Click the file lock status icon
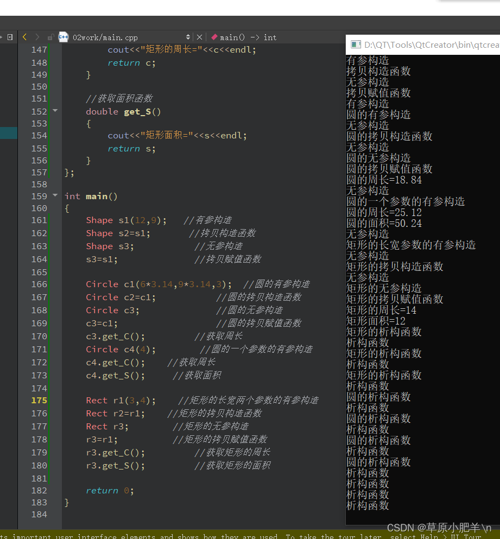 point(50,37)
